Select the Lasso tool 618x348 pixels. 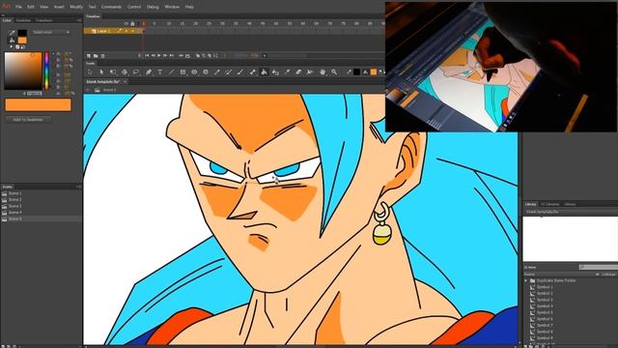136,72
